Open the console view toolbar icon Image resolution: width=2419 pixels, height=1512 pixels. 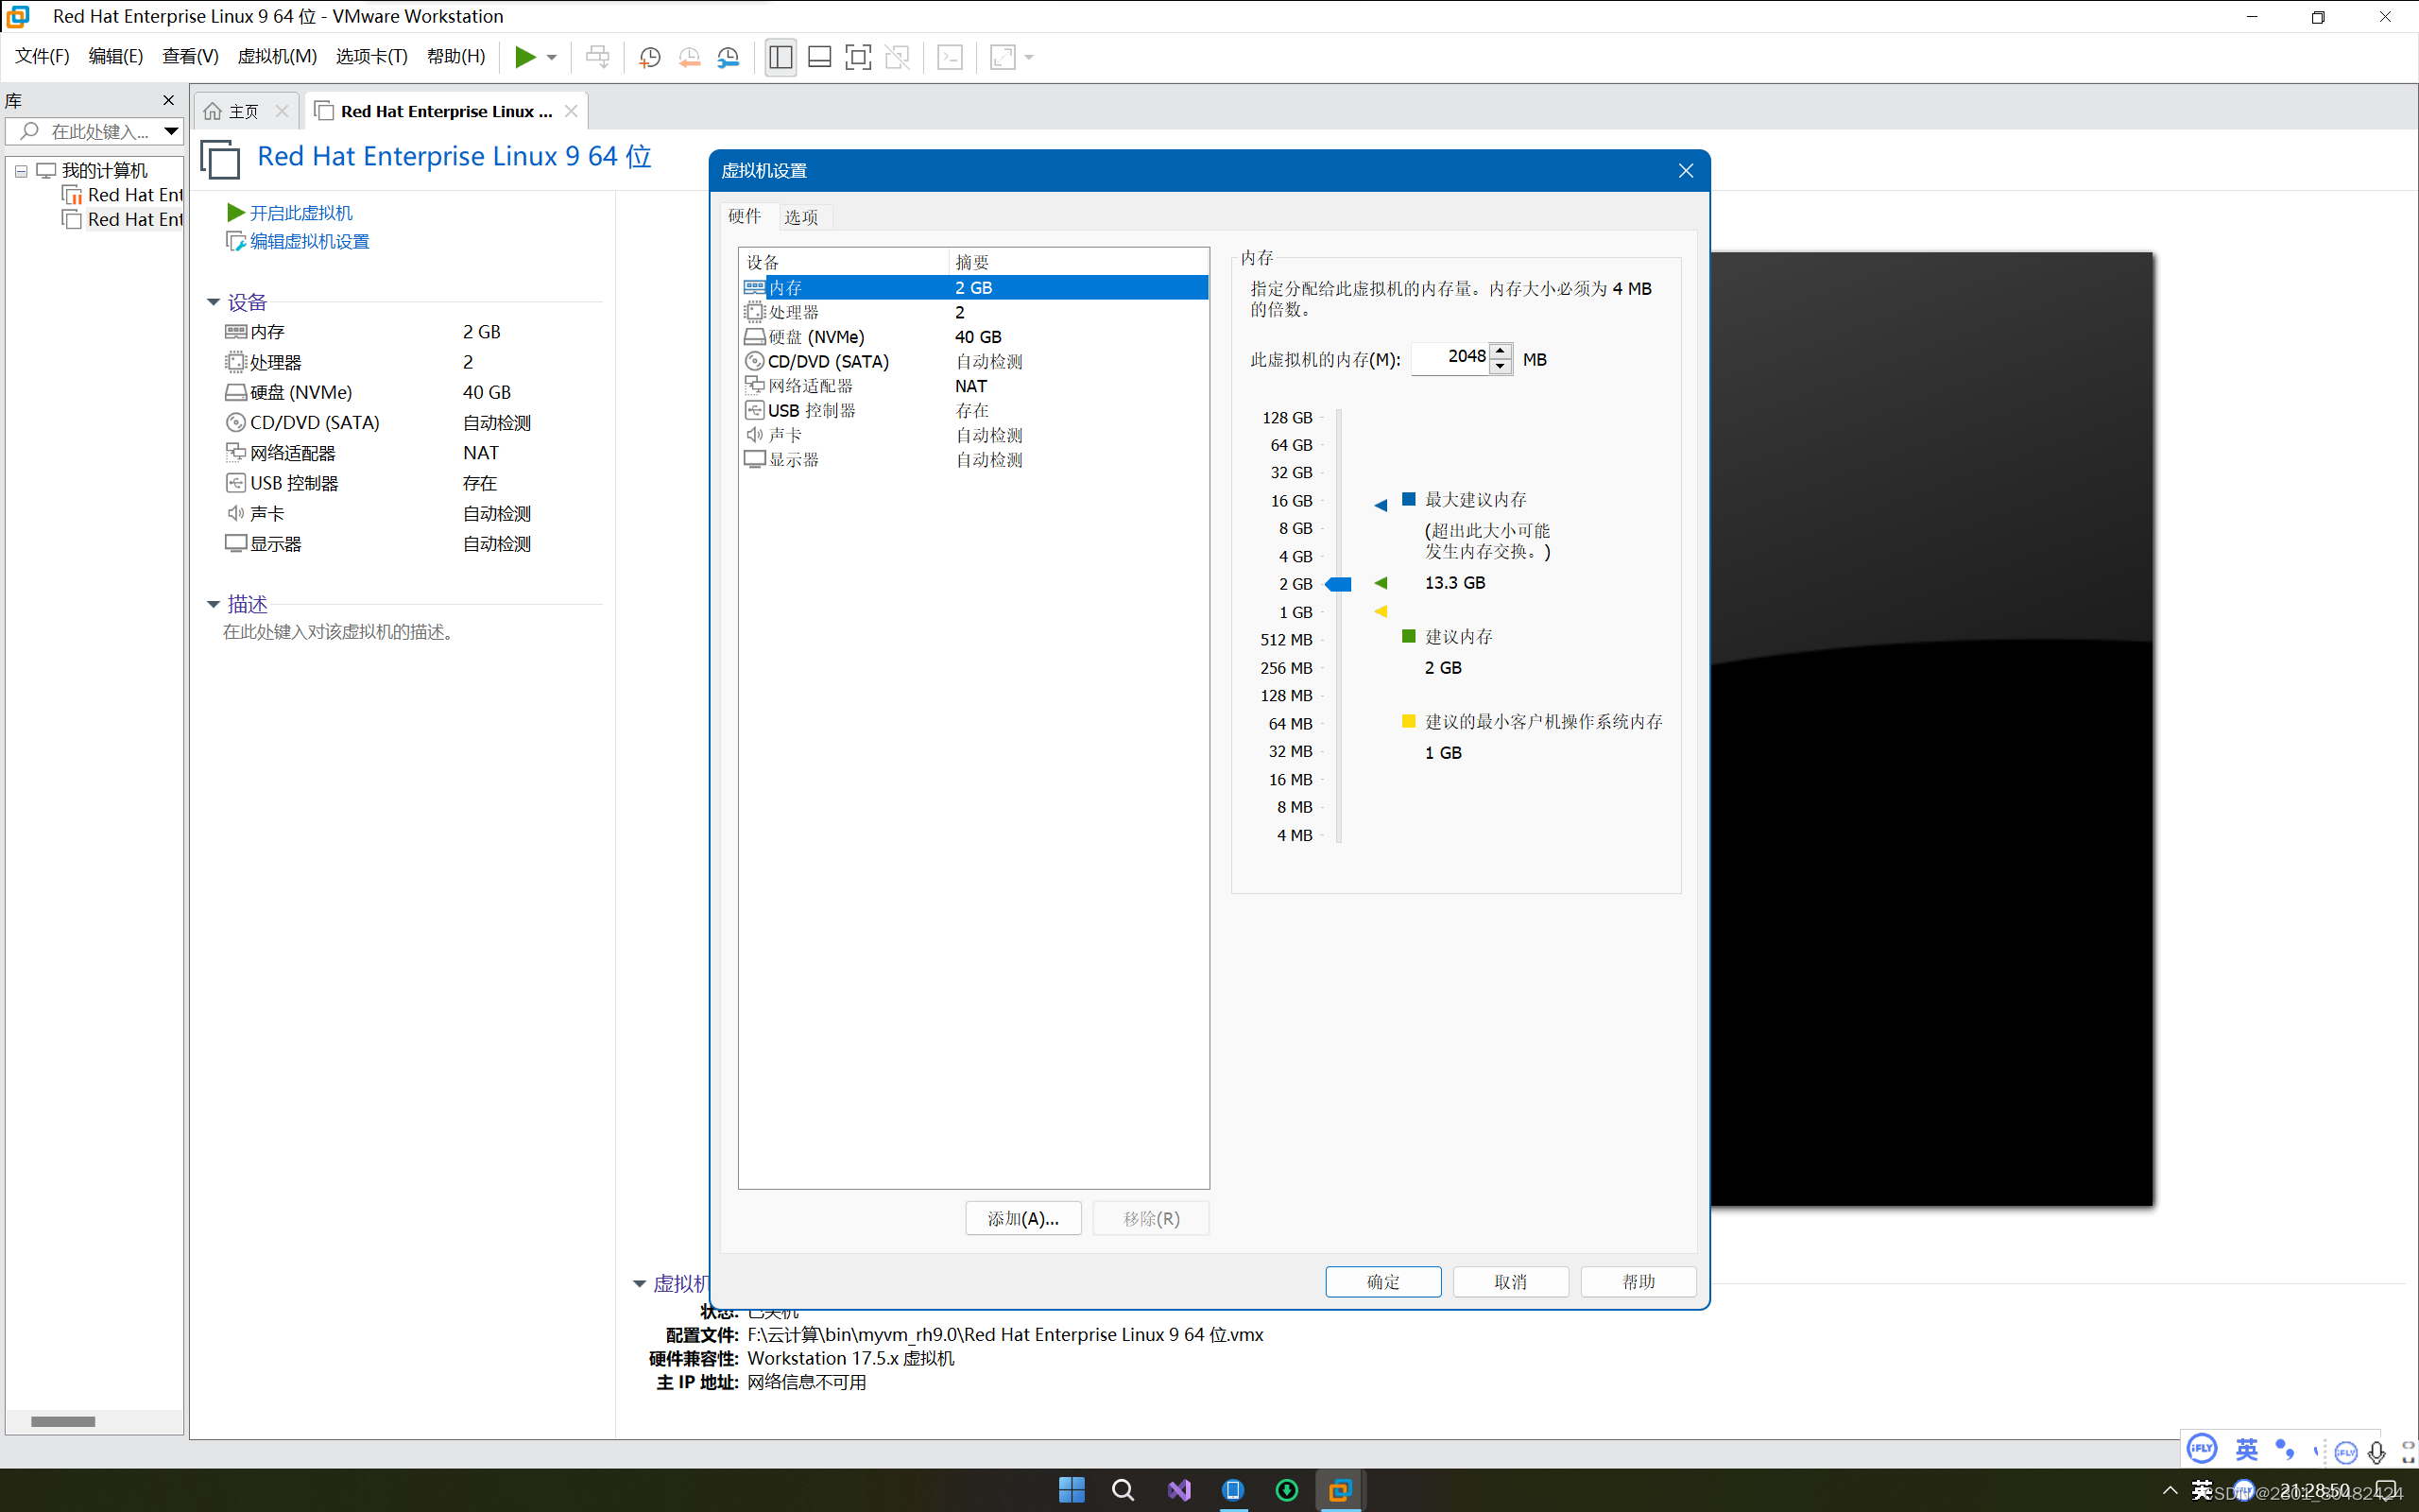pos(950,57)
